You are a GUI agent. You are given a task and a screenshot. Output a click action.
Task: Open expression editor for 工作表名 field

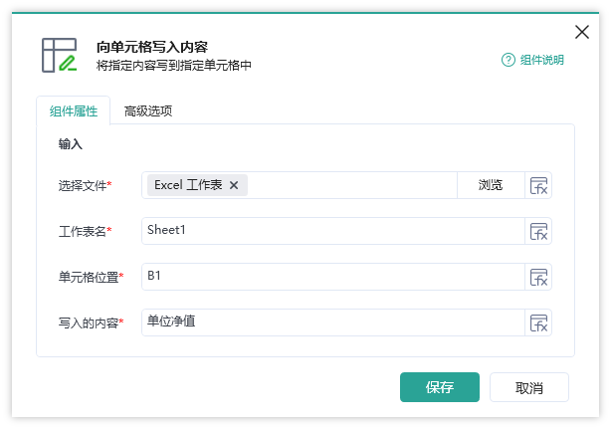(538, 232)
